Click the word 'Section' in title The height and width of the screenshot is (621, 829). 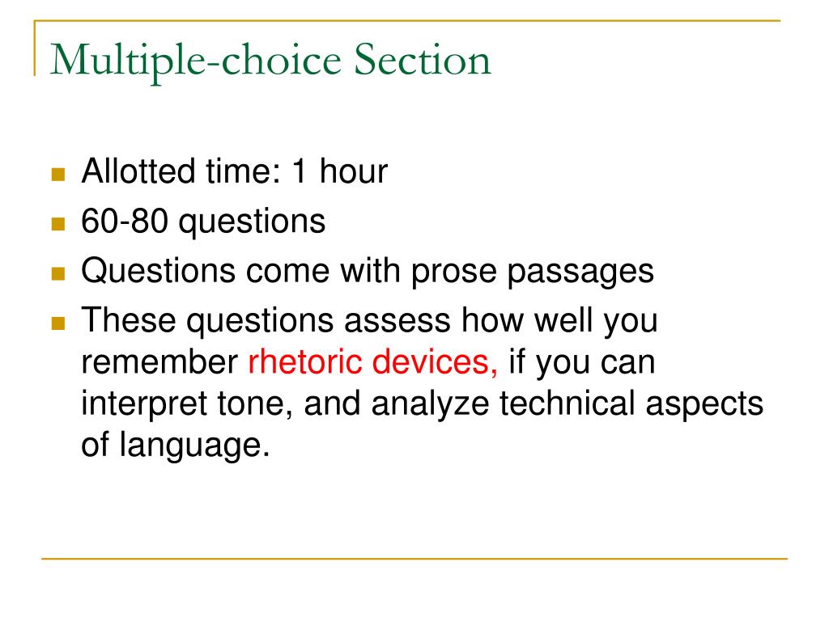423,60
